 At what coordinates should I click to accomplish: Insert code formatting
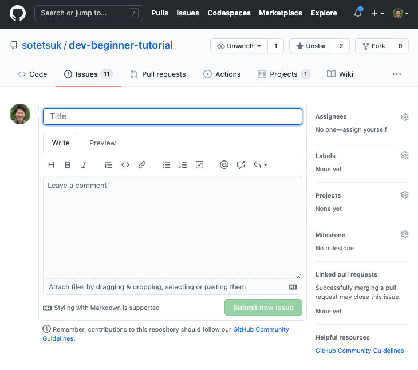tap(125, 165)
